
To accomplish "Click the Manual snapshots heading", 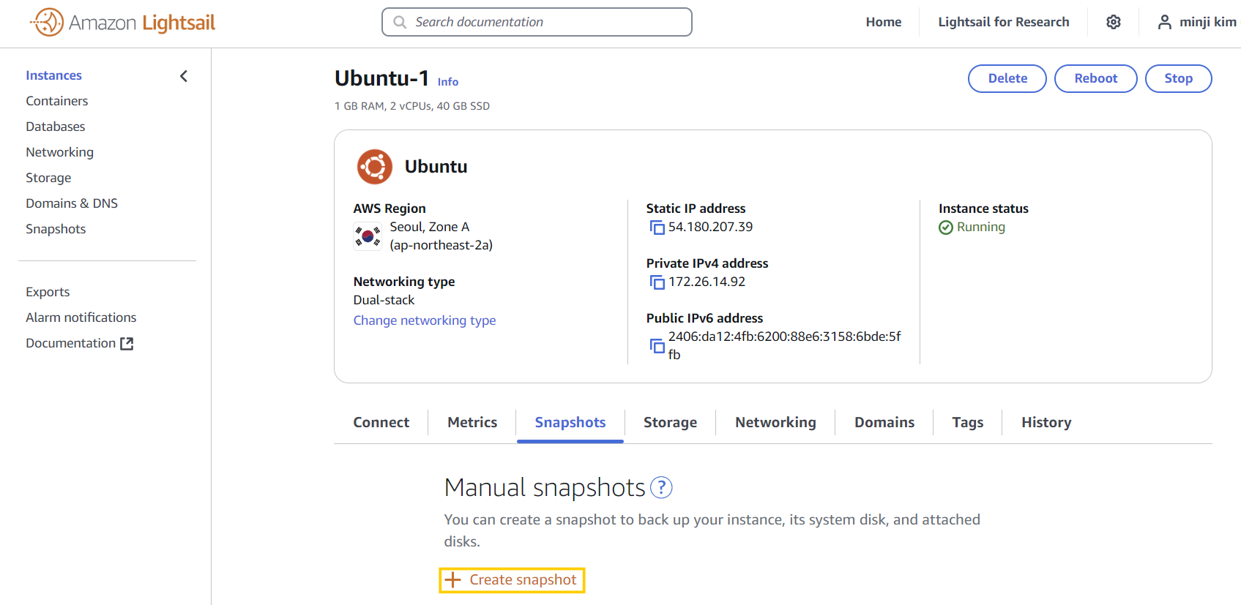I will (545, 487).
